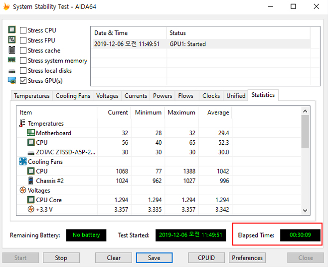Click the thermometer icon of Temperatures group
Screen dimensions: 328x267
(x=22, y=123)
